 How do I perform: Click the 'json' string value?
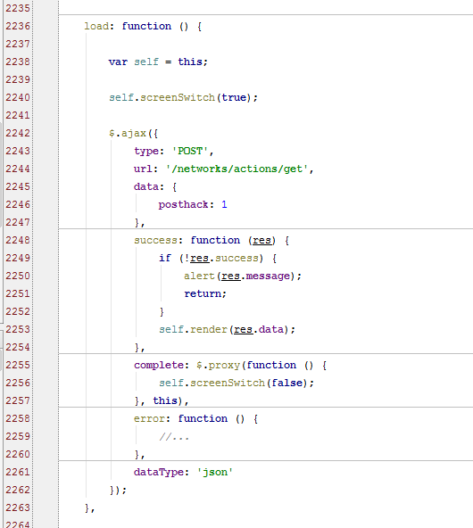215,473
